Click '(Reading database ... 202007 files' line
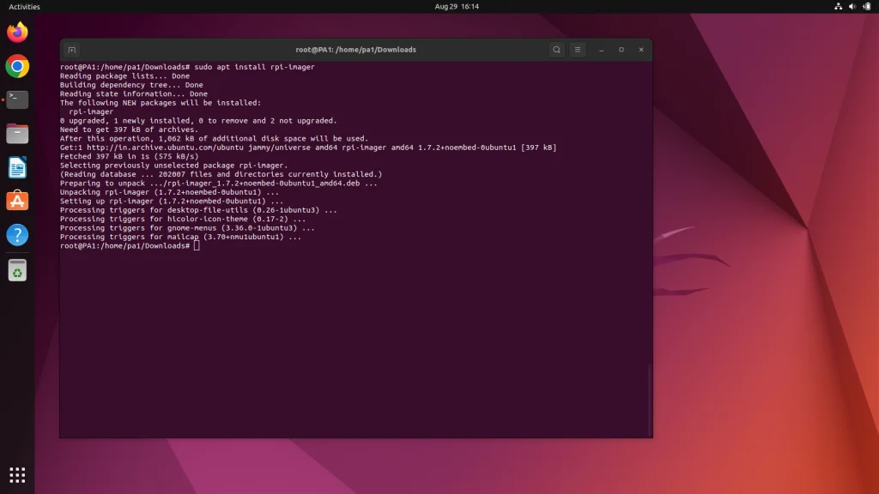 221,174
